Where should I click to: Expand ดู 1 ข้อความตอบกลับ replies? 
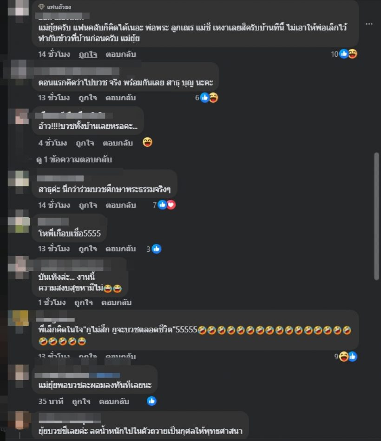(x=74, y=160)
